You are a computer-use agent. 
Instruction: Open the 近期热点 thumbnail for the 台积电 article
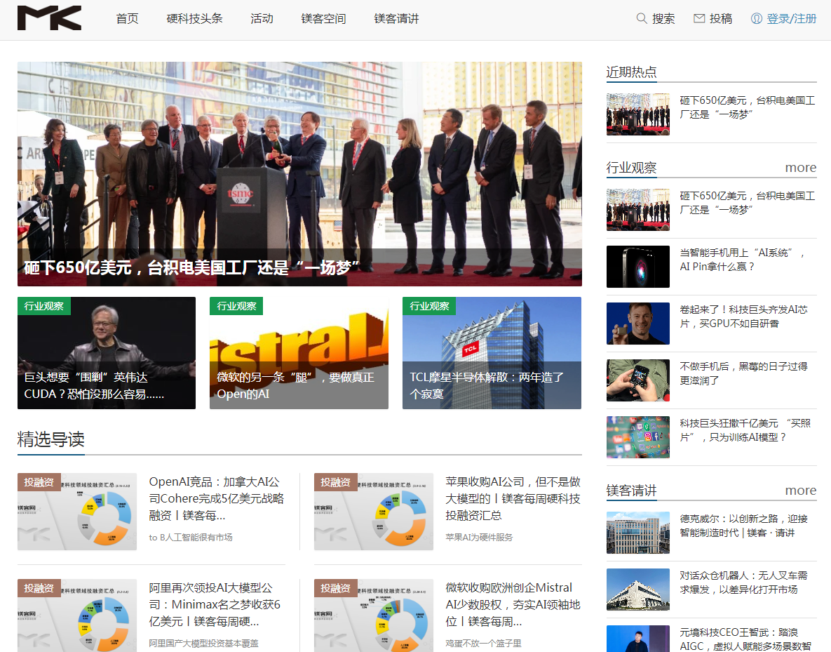coord(638,114)
